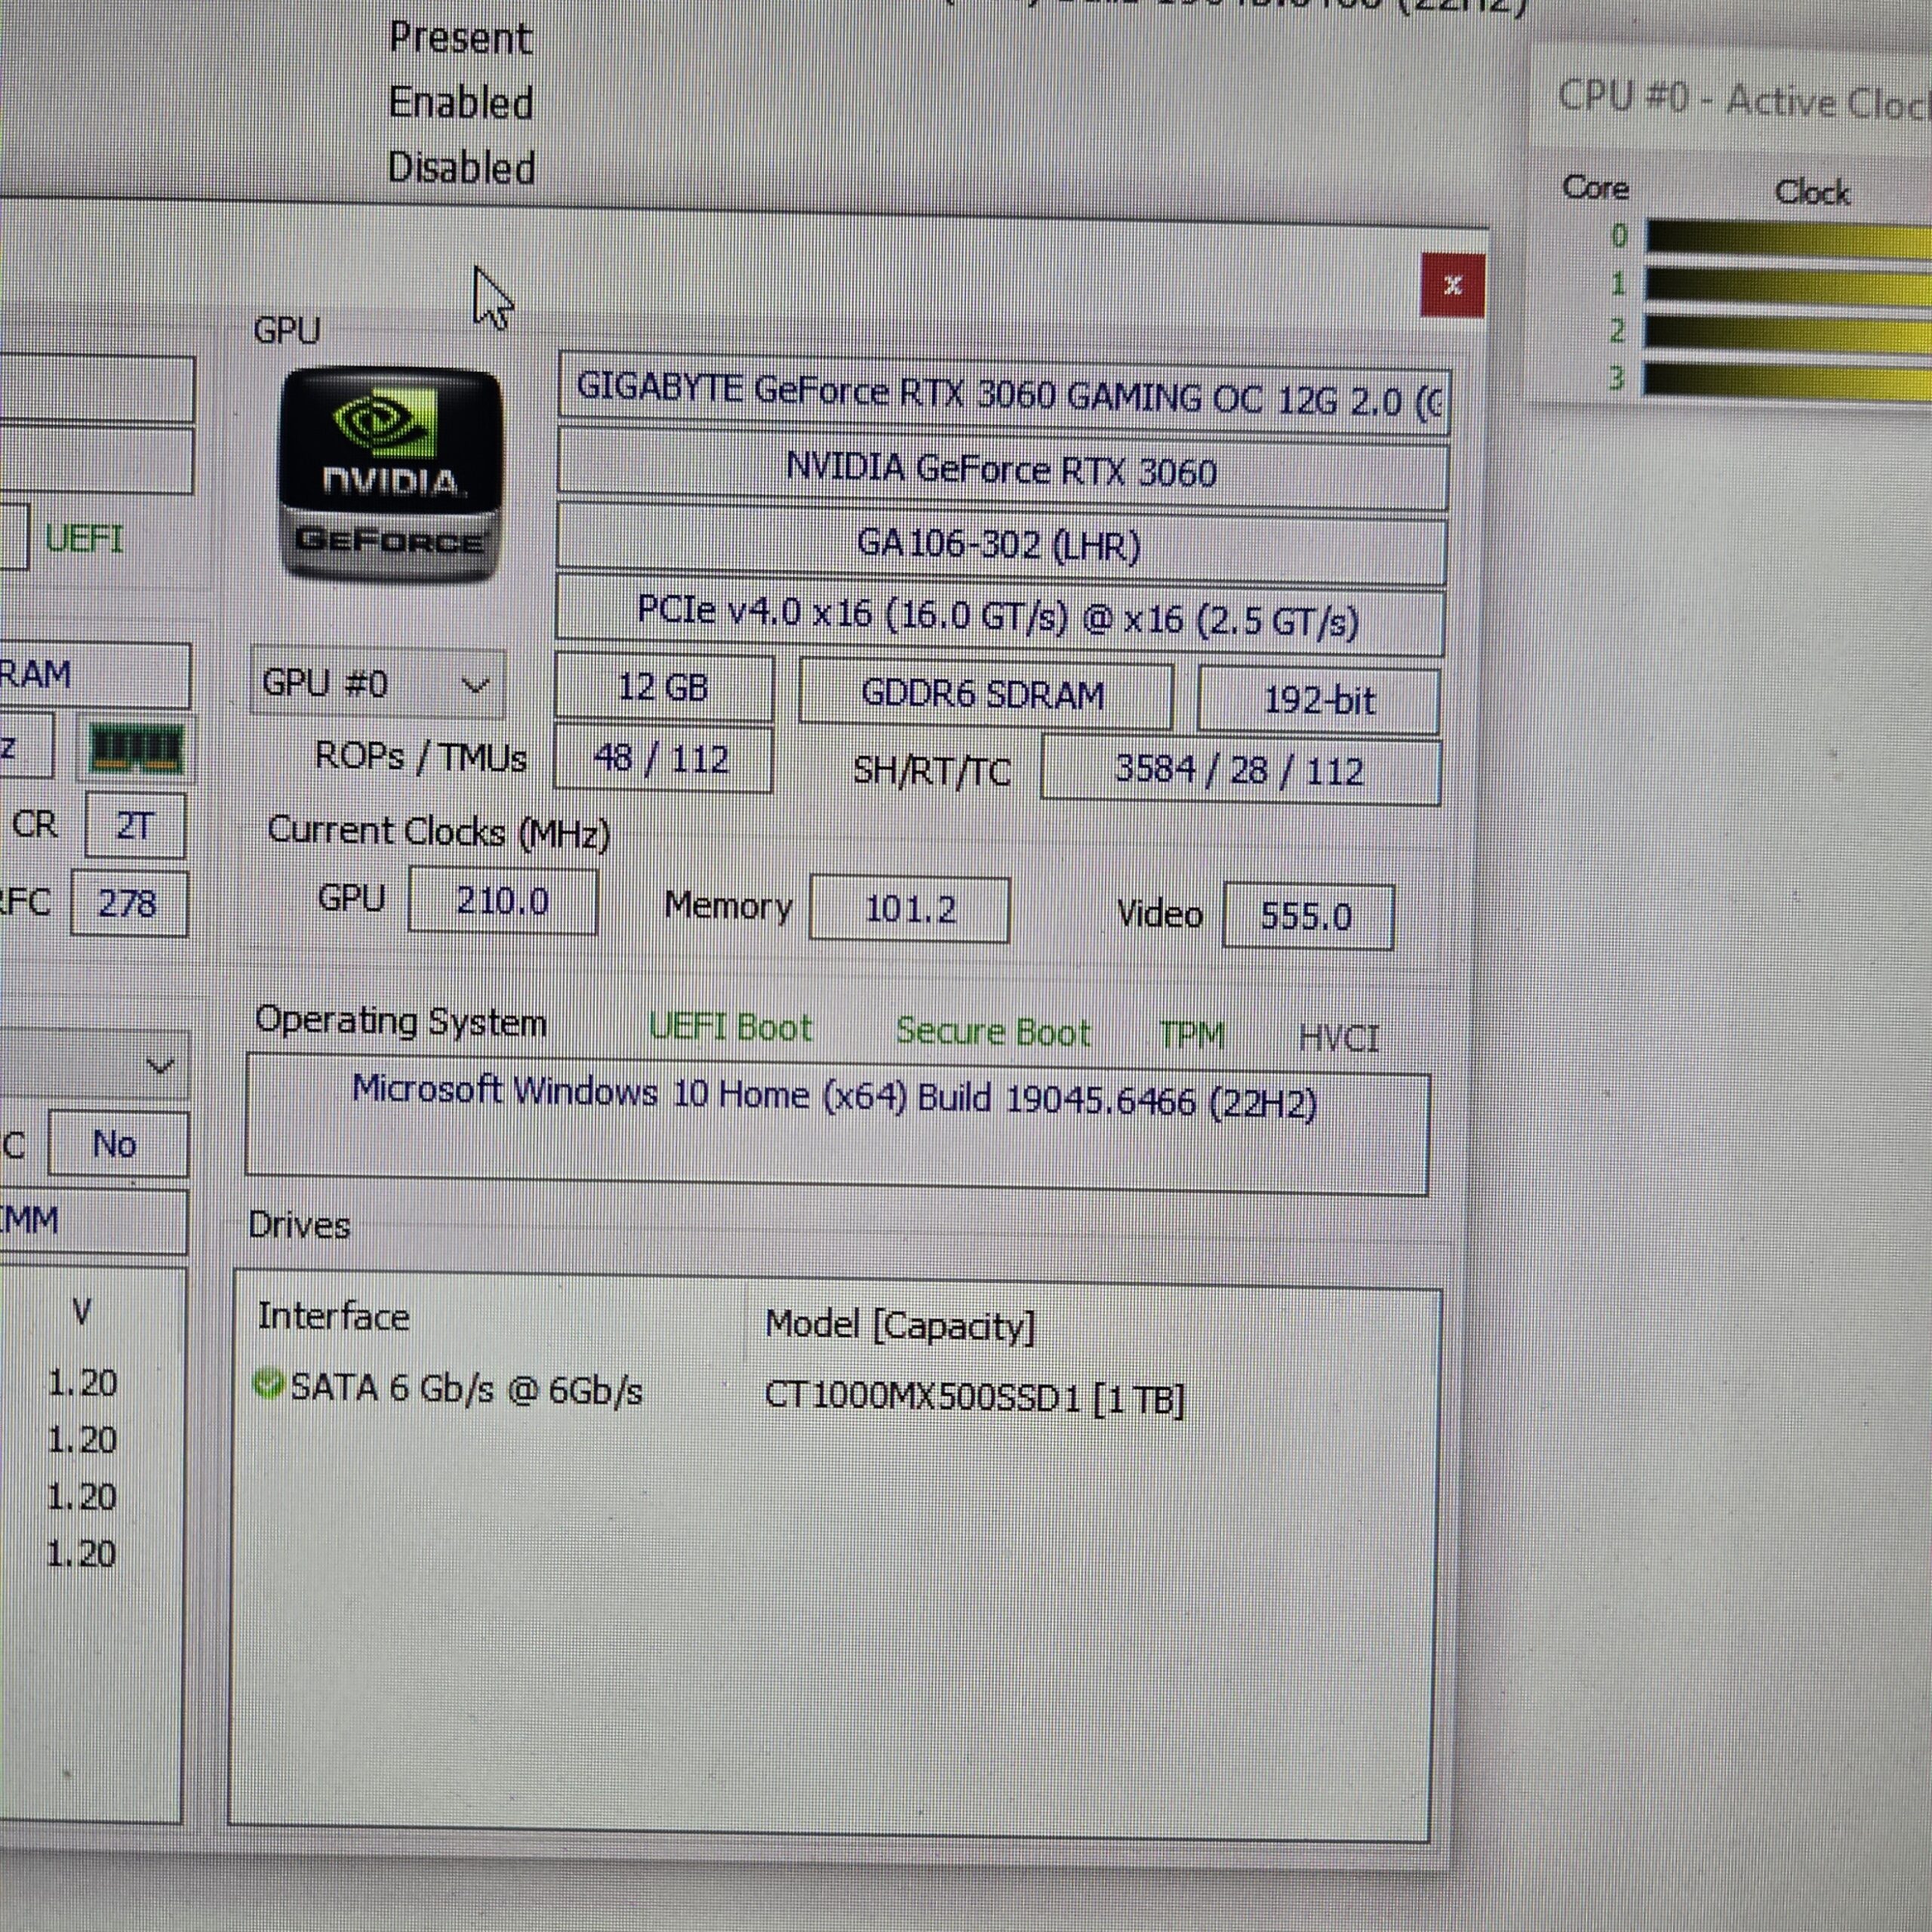Select the CT1000MX500SSD1 [1 TB] drive entry

point(974,1396)
